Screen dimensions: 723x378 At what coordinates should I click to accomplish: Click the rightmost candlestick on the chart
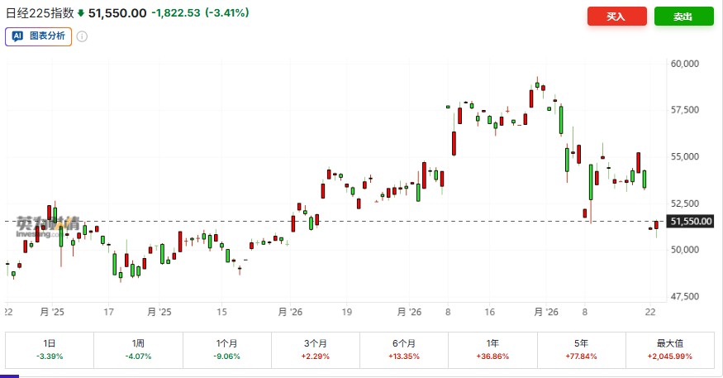coord(657,225)
